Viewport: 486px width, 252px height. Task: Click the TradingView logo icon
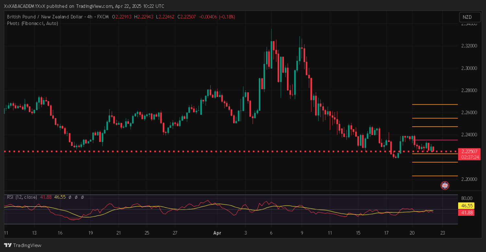pyautogui.click(x=8, y=245)
